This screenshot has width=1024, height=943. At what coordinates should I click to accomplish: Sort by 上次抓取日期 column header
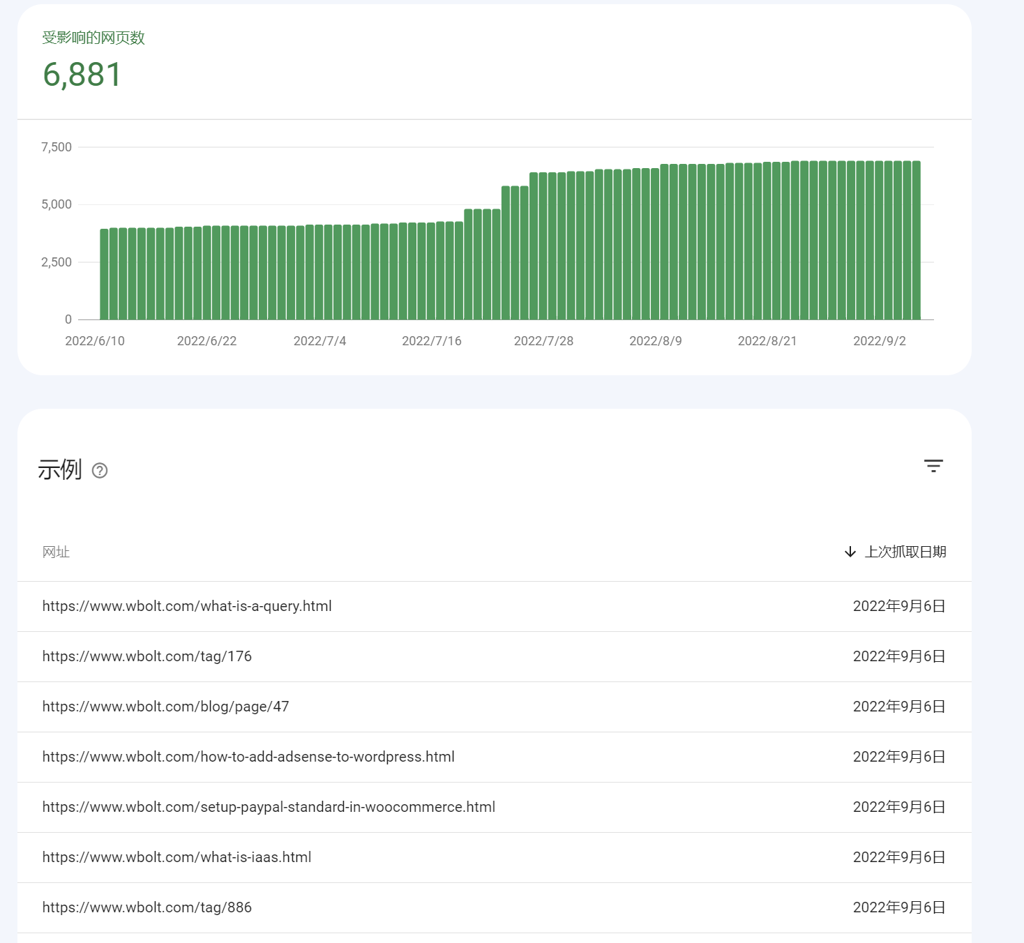(905, 552)
